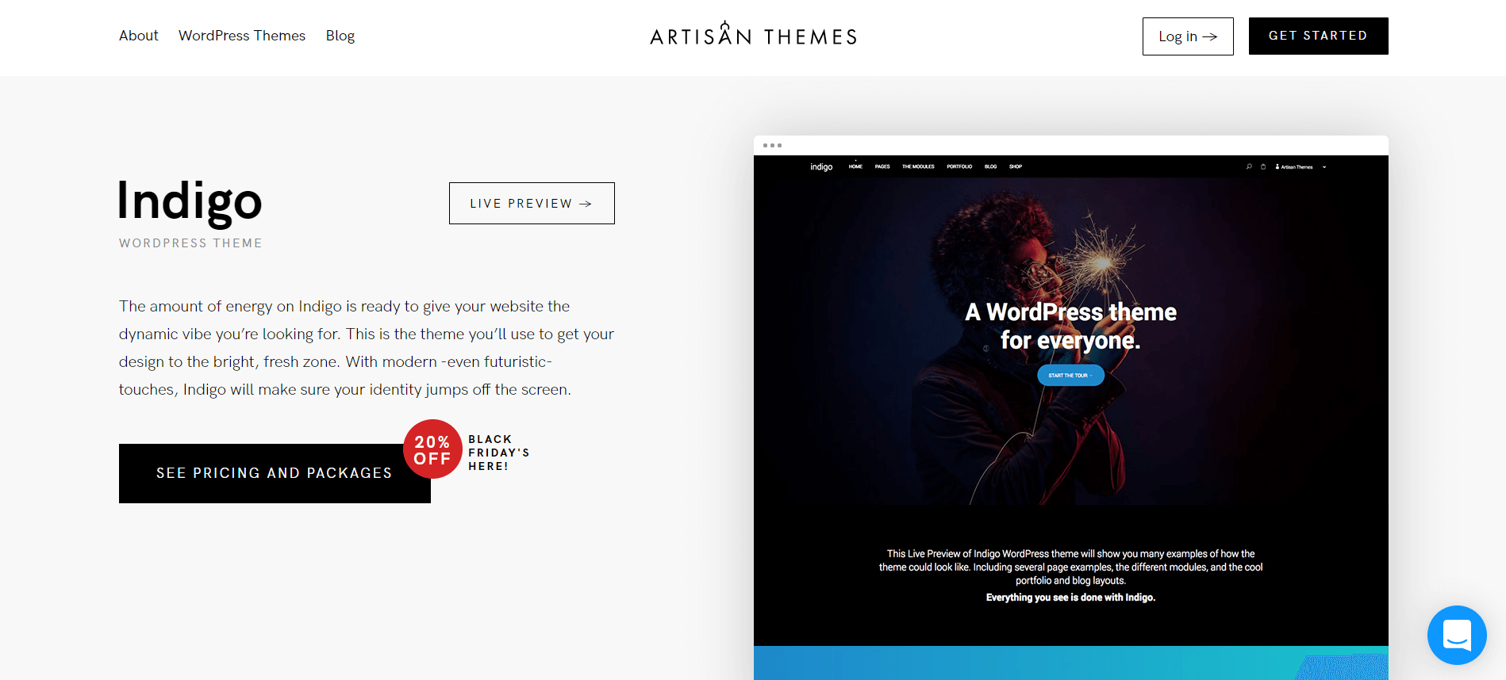Open the chat support bubble icon
The image size is (1506, 680).
pos(1457,635)
